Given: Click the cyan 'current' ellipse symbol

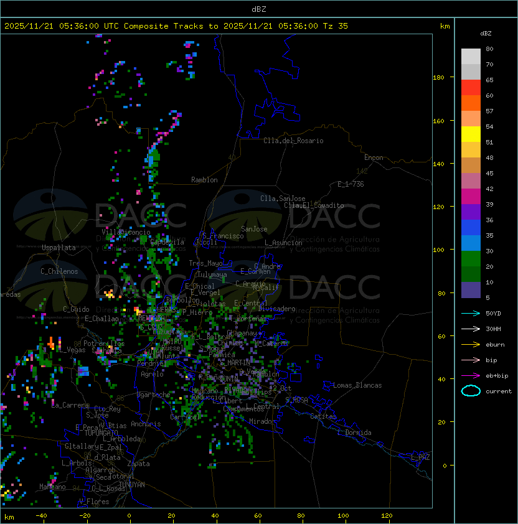Looking at the screenshot, I should click(x=471, y=391).
